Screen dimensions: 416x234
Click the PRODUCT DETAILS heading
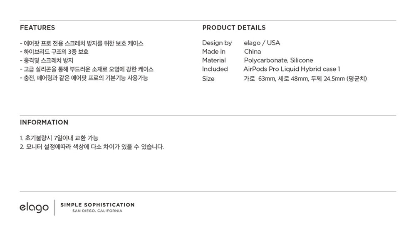[234, 27]
